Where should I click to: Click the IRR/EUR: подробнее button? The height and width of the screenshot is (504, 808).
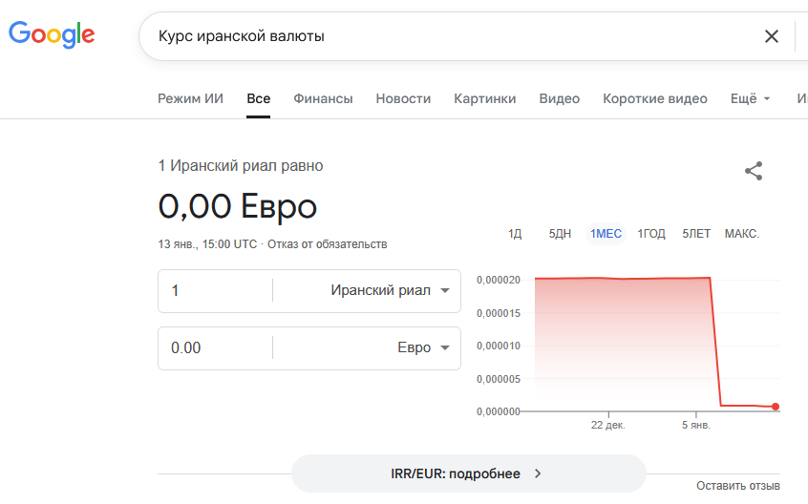point(468,473)
